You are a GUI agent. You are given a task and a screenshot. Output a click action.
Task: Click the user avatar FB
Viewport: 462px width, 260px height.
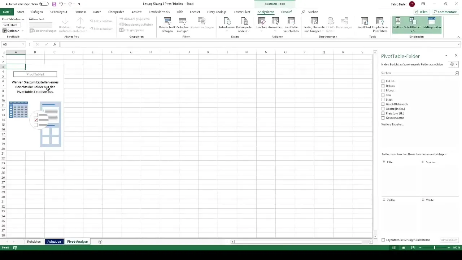412,4
